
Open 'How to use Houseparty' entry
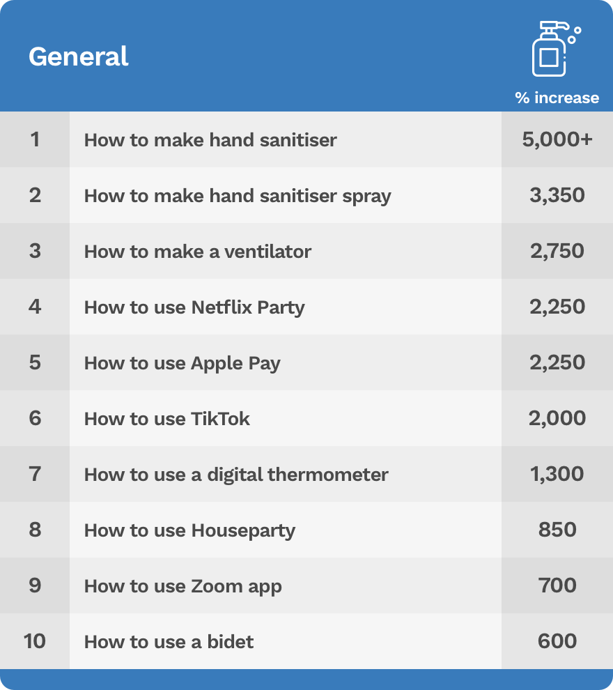(189, 530)
